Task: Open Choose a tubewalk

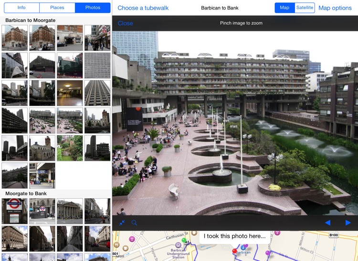Action: pos(143,8)
